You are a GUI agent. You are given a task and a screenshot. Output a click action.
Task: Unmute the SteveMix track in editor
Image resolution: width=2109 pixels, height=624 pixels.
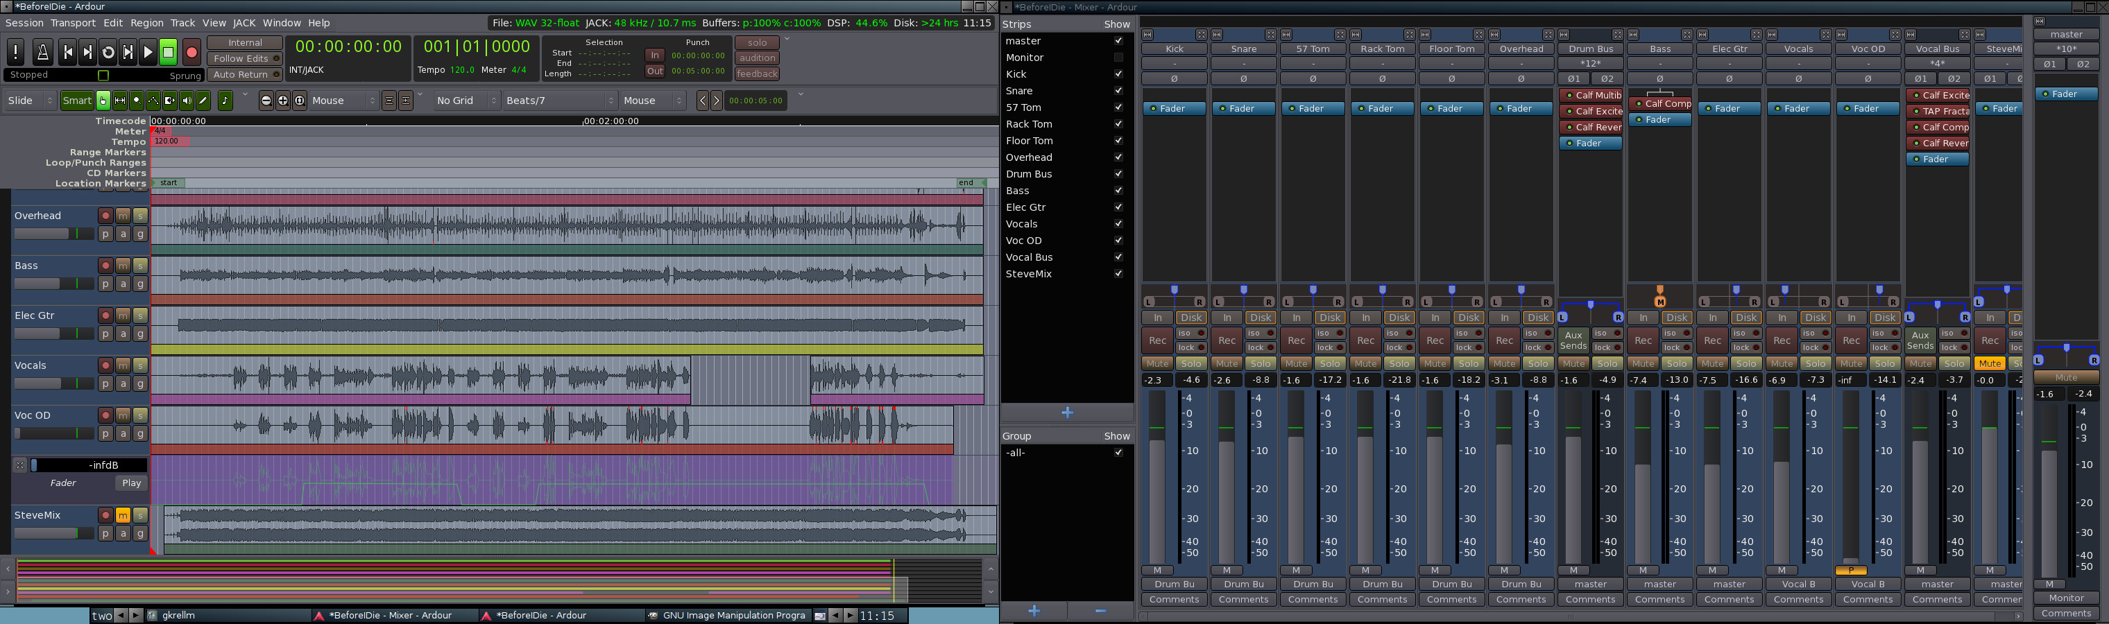point(123,515)
